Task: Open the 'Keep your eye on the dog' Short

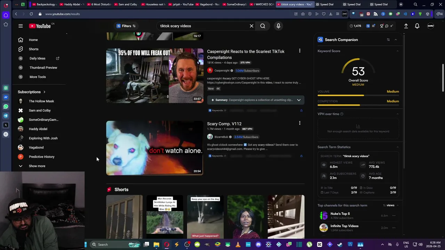Action: 205,217
